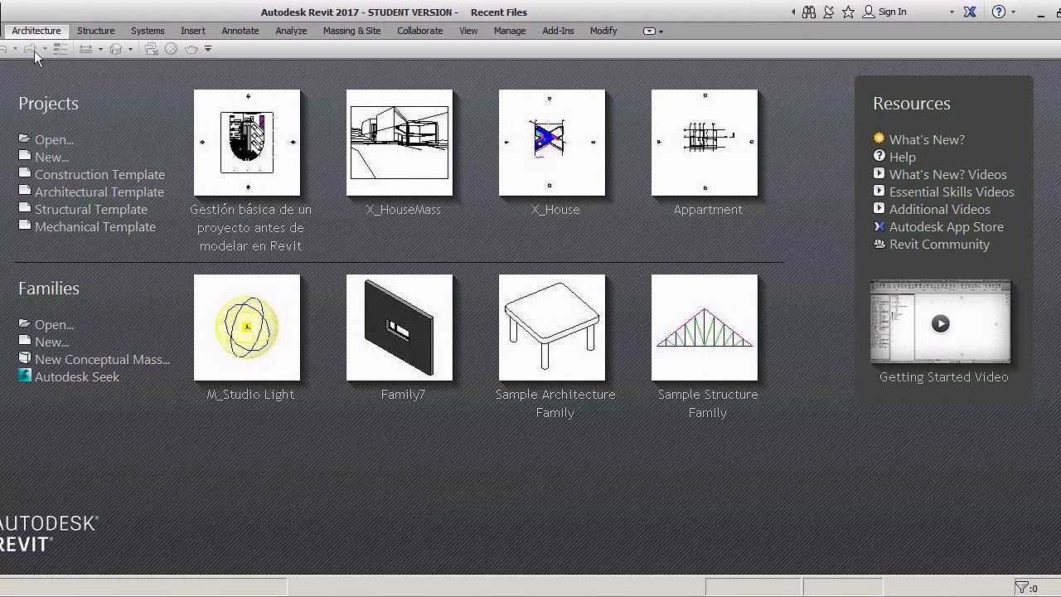Open the Communication Center satellite icon

coord(828,12)
